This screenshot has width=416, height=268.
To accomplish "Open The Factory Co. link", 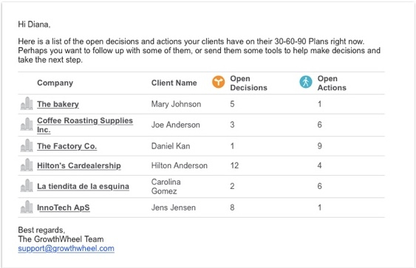I will click(67, 146).
